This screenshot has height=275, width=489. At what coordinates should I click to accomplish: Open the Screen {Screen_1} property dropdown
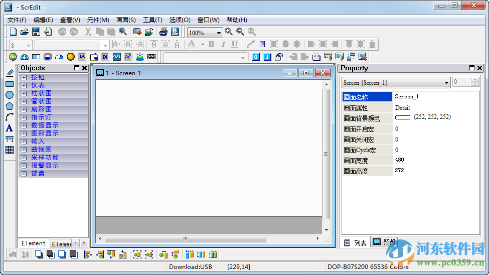(446, 83)
